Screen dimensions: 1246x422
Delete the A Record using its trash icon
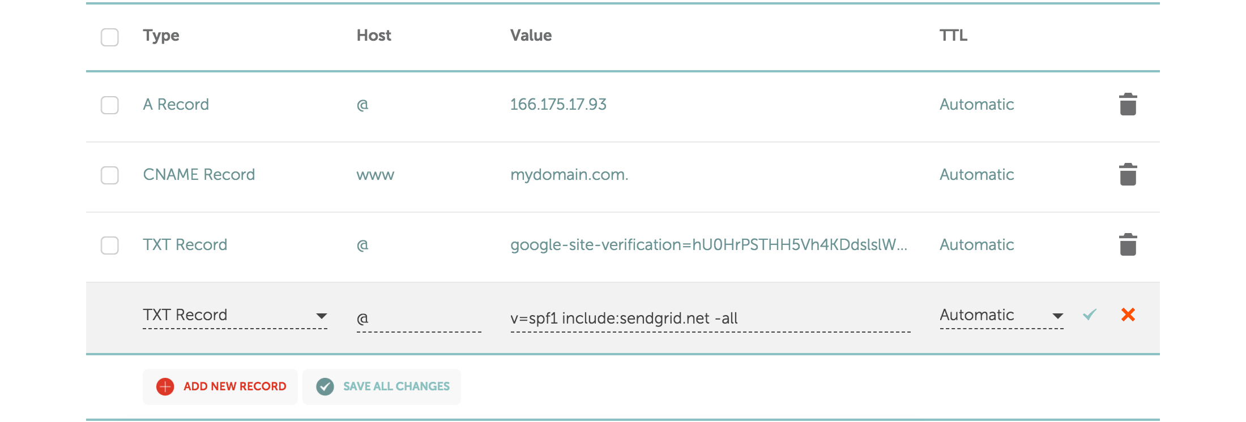(x=1128, y=105)
